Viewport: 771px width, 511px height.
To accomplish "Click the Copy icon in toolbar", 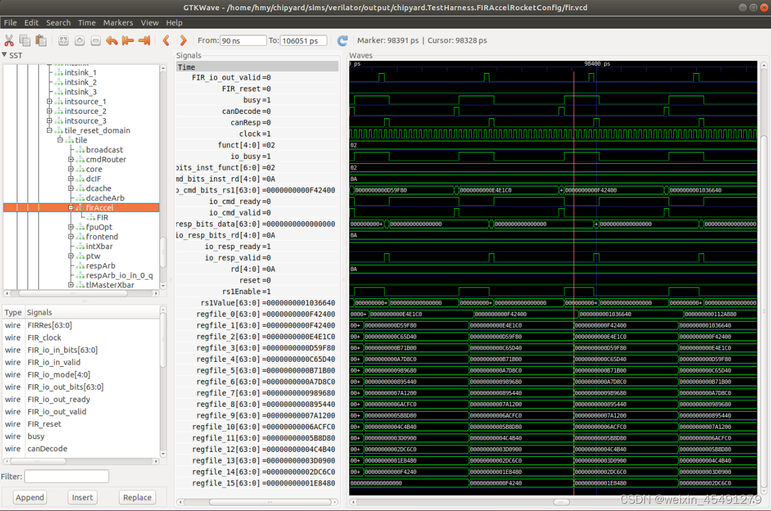I will 25,41.
